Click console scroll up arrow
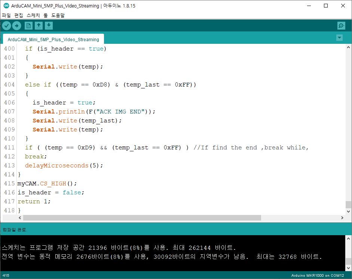The height and width of the screenshot is (279, 352). coord(348,239)
